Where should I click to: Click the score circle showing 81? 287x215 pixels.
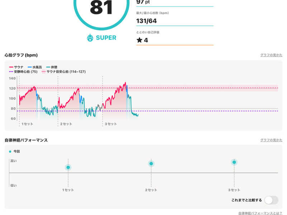(101, 9)
